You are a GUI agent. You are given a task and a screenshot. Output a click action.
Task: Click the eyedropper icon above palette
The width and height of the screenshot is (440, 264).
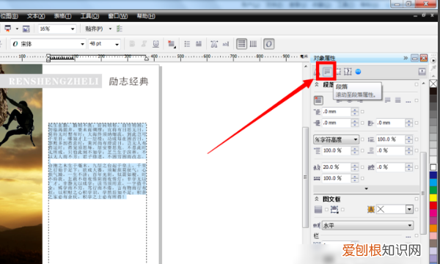click(x=433, y=68)
